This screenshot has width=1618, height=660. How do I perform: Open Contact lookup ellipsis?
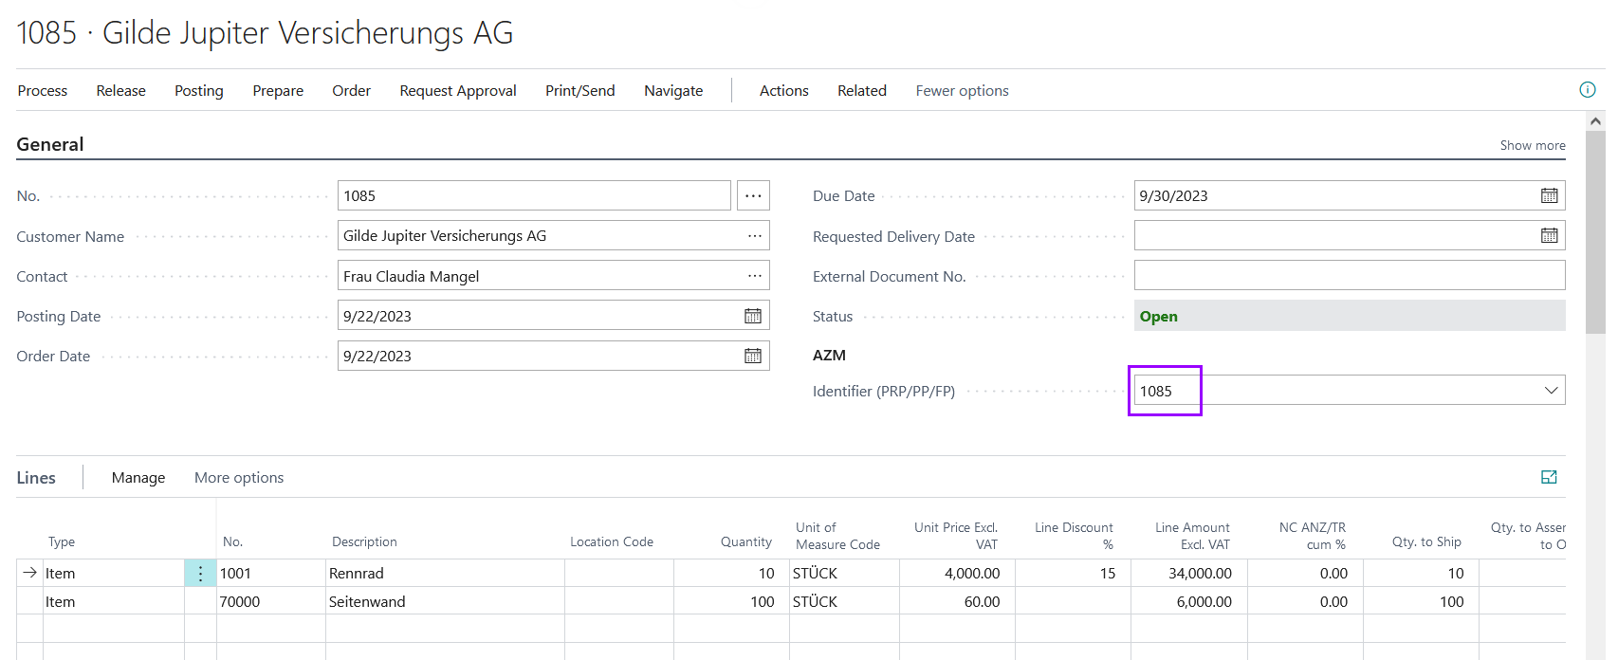(x=754, y=276)
